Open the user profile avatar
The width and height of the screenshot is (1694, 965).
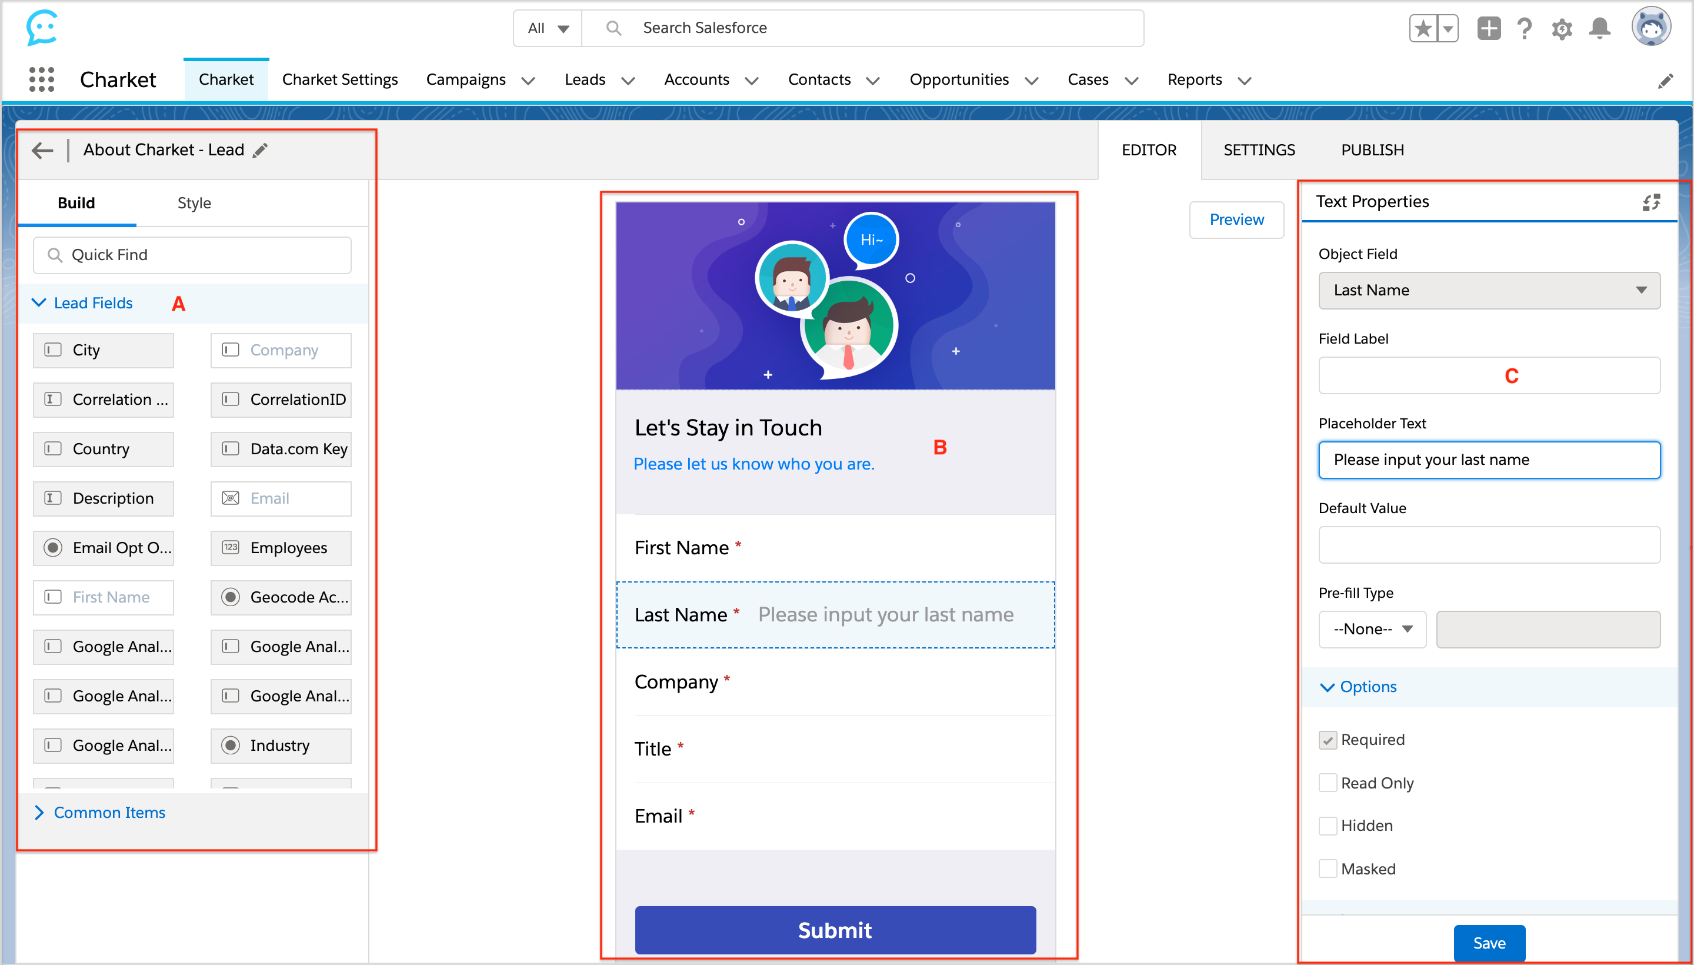(1651, 27)
